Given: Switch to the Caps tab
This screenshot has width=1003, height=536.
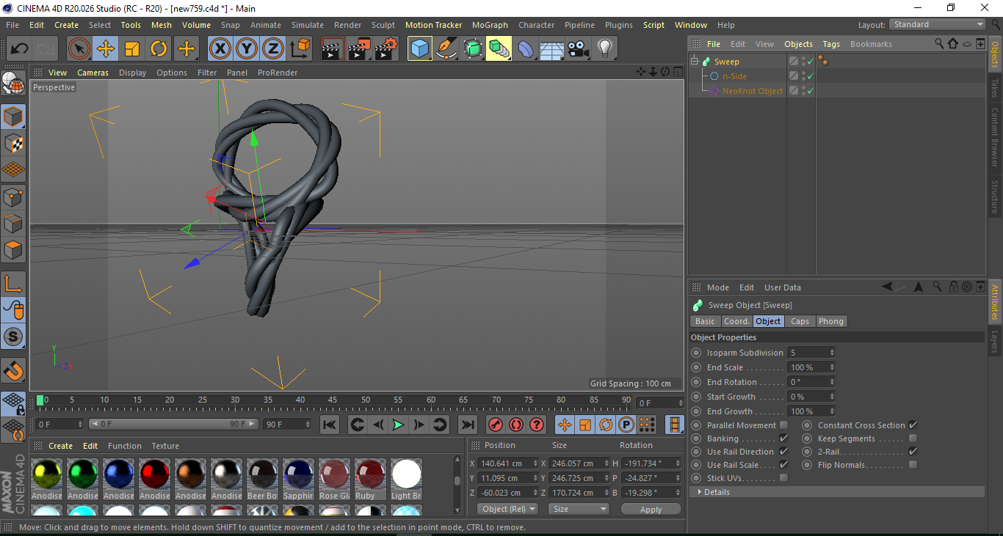Looking at the screenshot, I should click(800, 321).
